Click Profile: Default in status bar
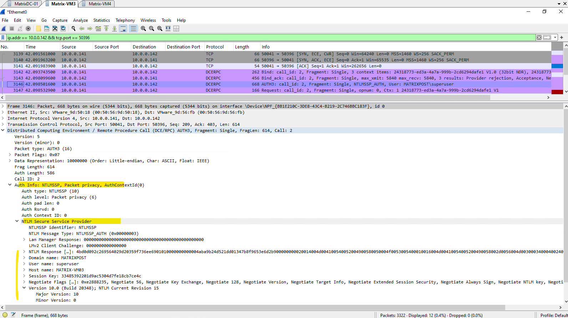The height and width of the screenshot is (318, 568). [553, 315]
